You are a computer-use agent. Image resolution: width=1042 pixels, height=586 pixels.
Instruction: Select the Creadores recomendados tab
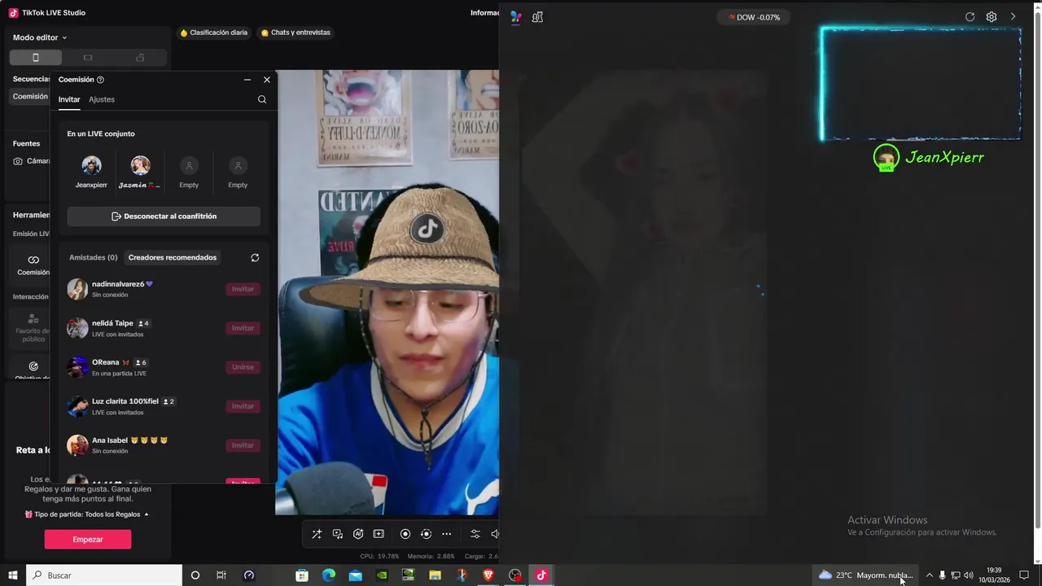pyautogui.click(x=173, y=257)
